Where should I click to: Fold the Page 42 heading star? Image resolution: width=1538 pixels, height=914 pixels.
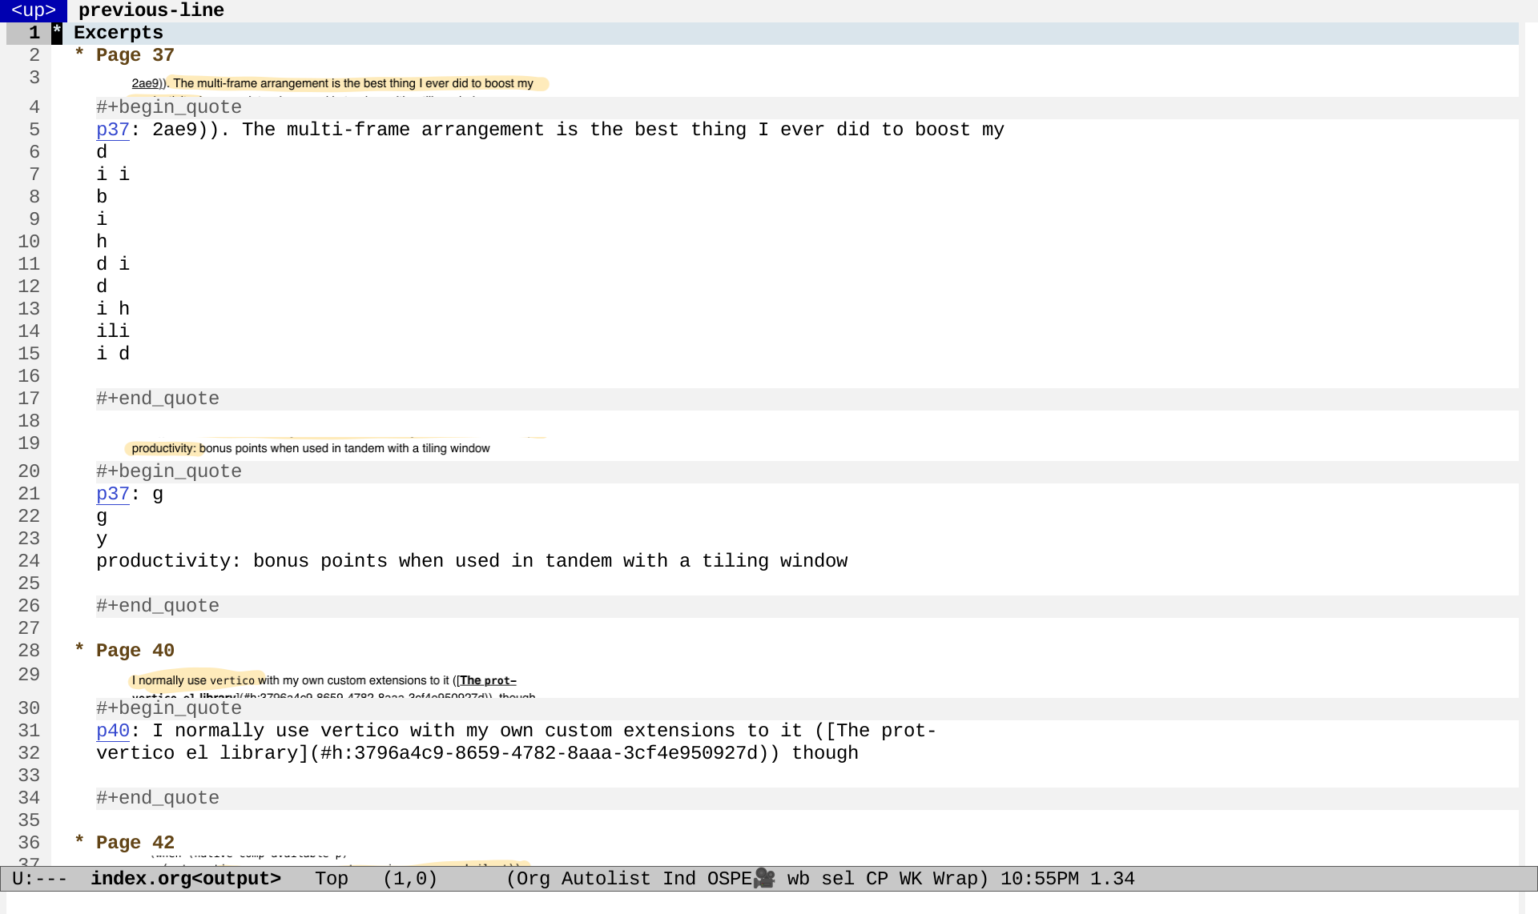(79, 842)
